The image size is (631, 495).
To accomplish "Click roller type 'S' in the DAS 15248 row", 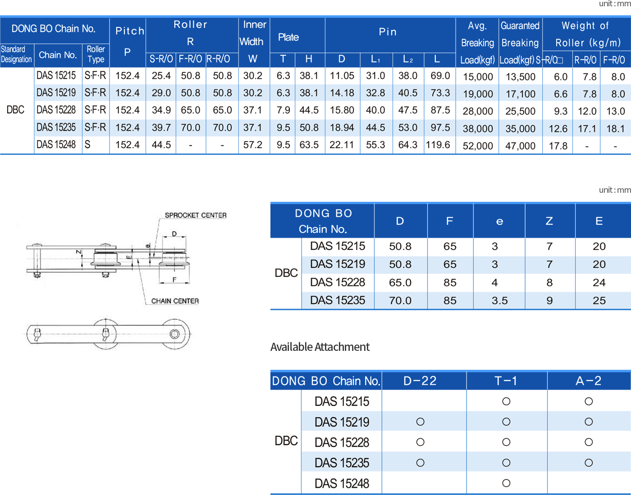I will 87,145.
